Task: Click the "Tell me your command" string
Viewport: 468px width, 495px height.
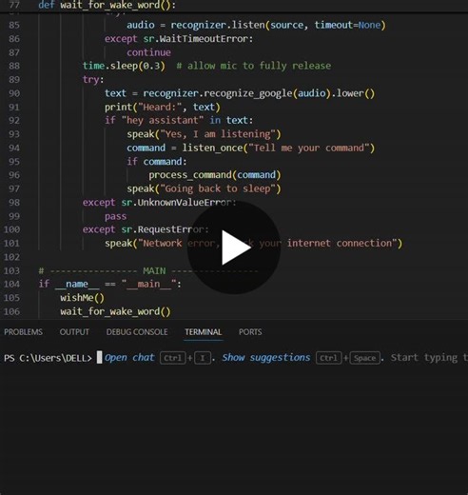Action: pyautogui.click(x=309, y=148)
